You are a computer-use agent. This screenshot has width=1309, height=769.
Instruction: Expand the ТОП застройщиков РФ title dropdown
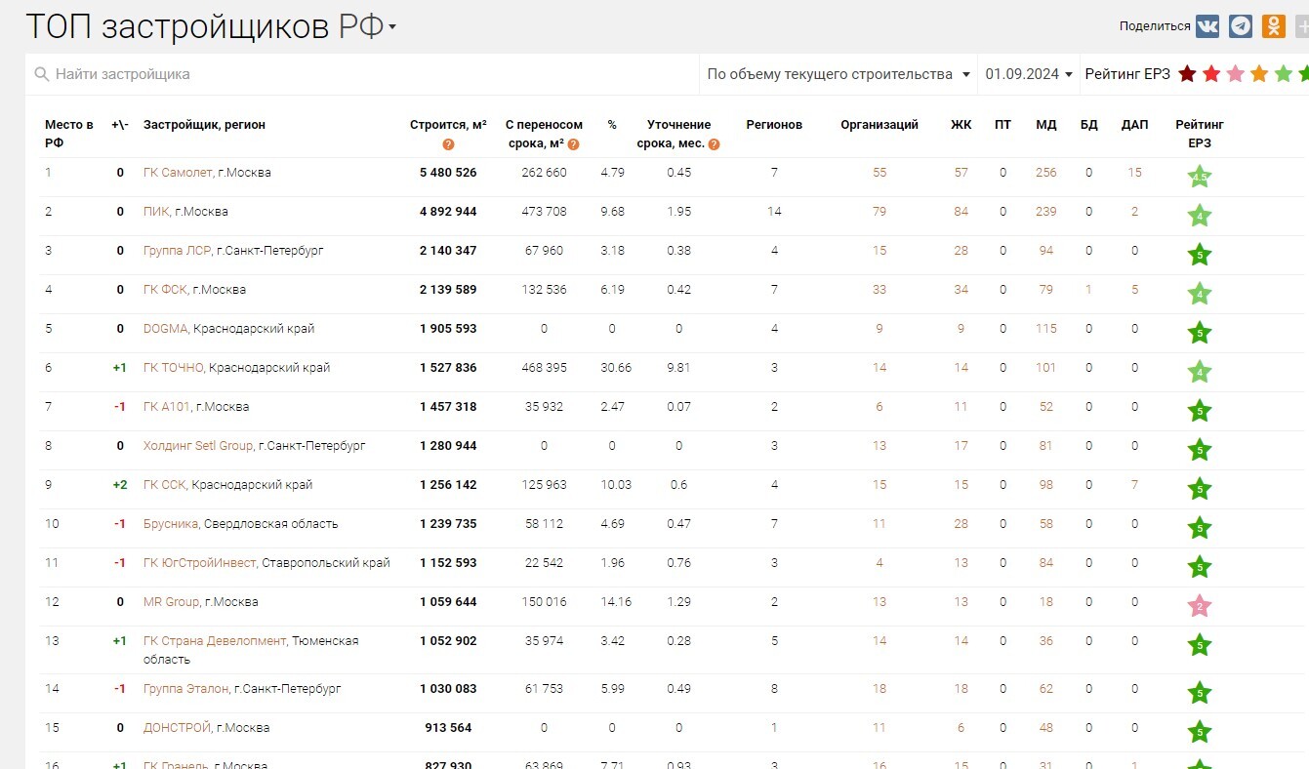392,27
